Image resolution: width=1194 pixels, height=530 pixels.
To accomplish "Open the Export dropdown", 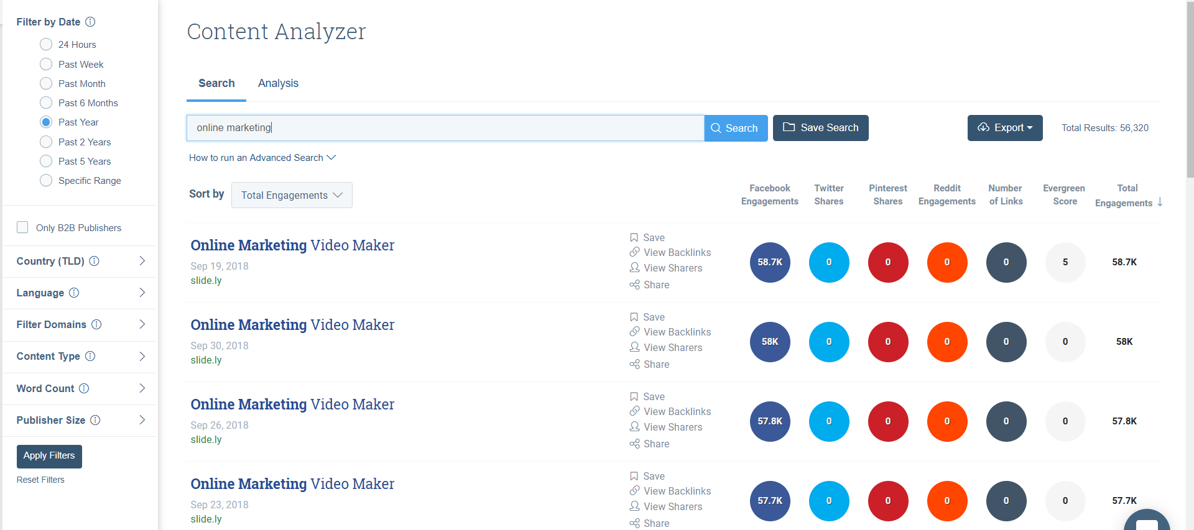I will coord(1005,128).
